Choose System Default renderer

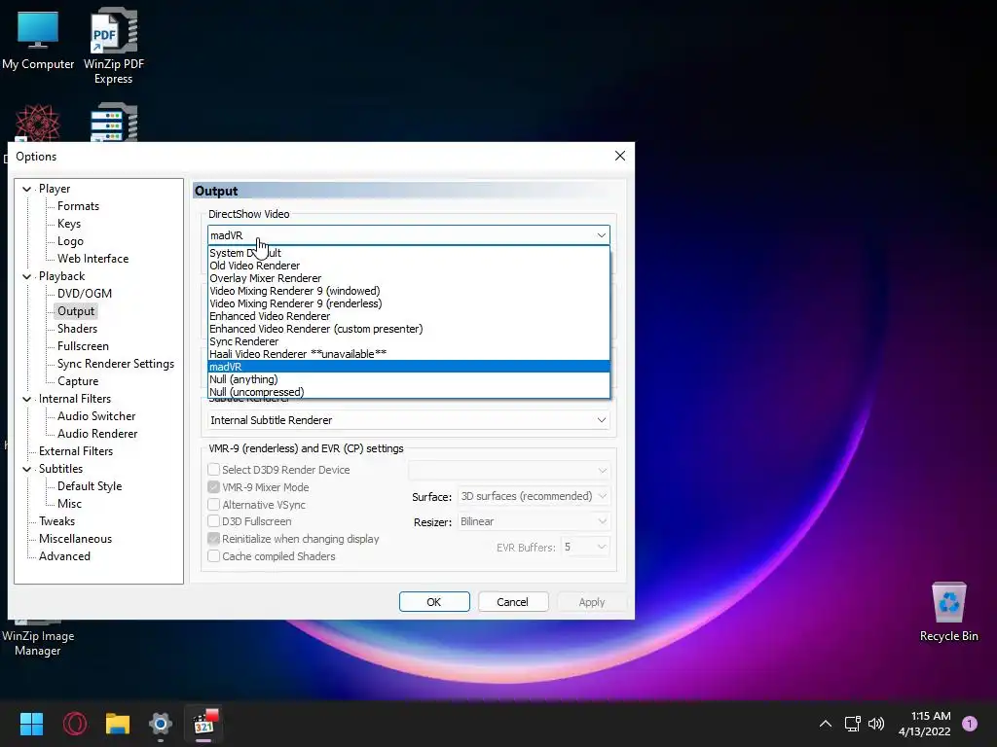(x=408, y=253)
